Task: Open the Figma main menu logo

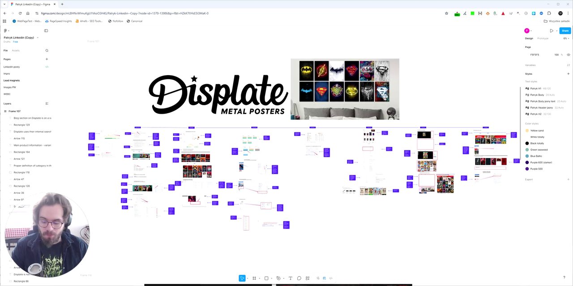Action: point(5,30)
